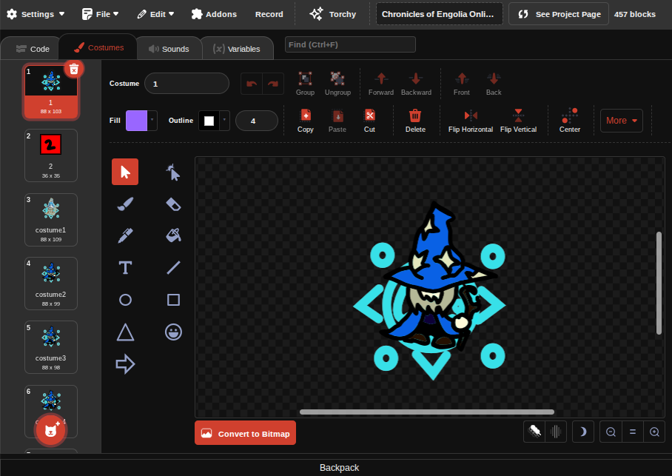
Task: Select the Rectangle tool
Action: (x=173, y=300)
